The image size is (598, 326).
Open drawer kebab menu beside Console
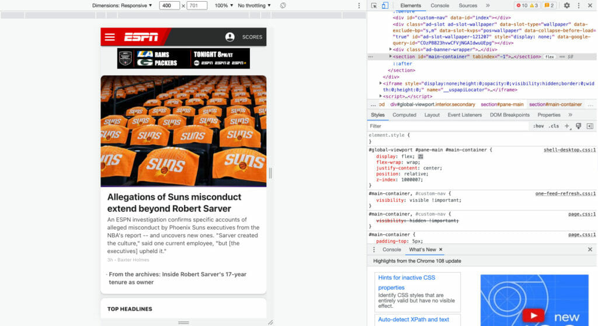(374, 249)
